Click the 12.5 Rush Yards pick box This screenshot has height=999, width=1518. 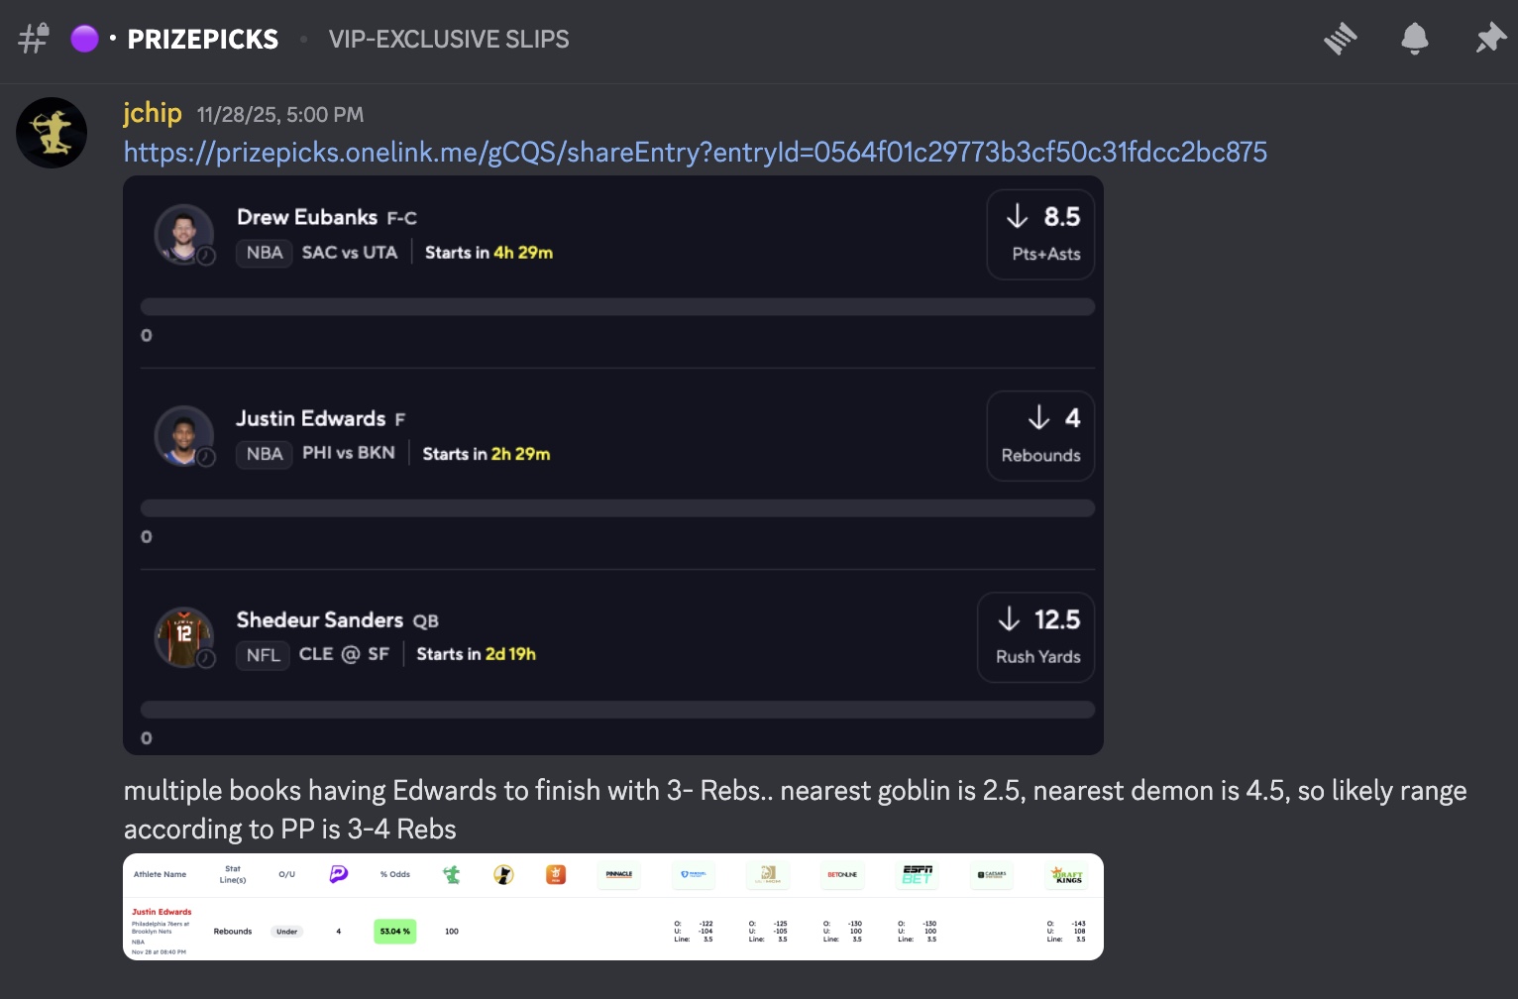click(1035, 637)
